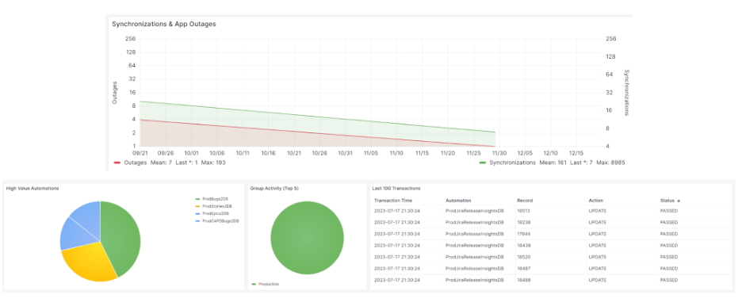Toggle the Outages series in the chart legend

pyautogui.click(x=135, y=163)
